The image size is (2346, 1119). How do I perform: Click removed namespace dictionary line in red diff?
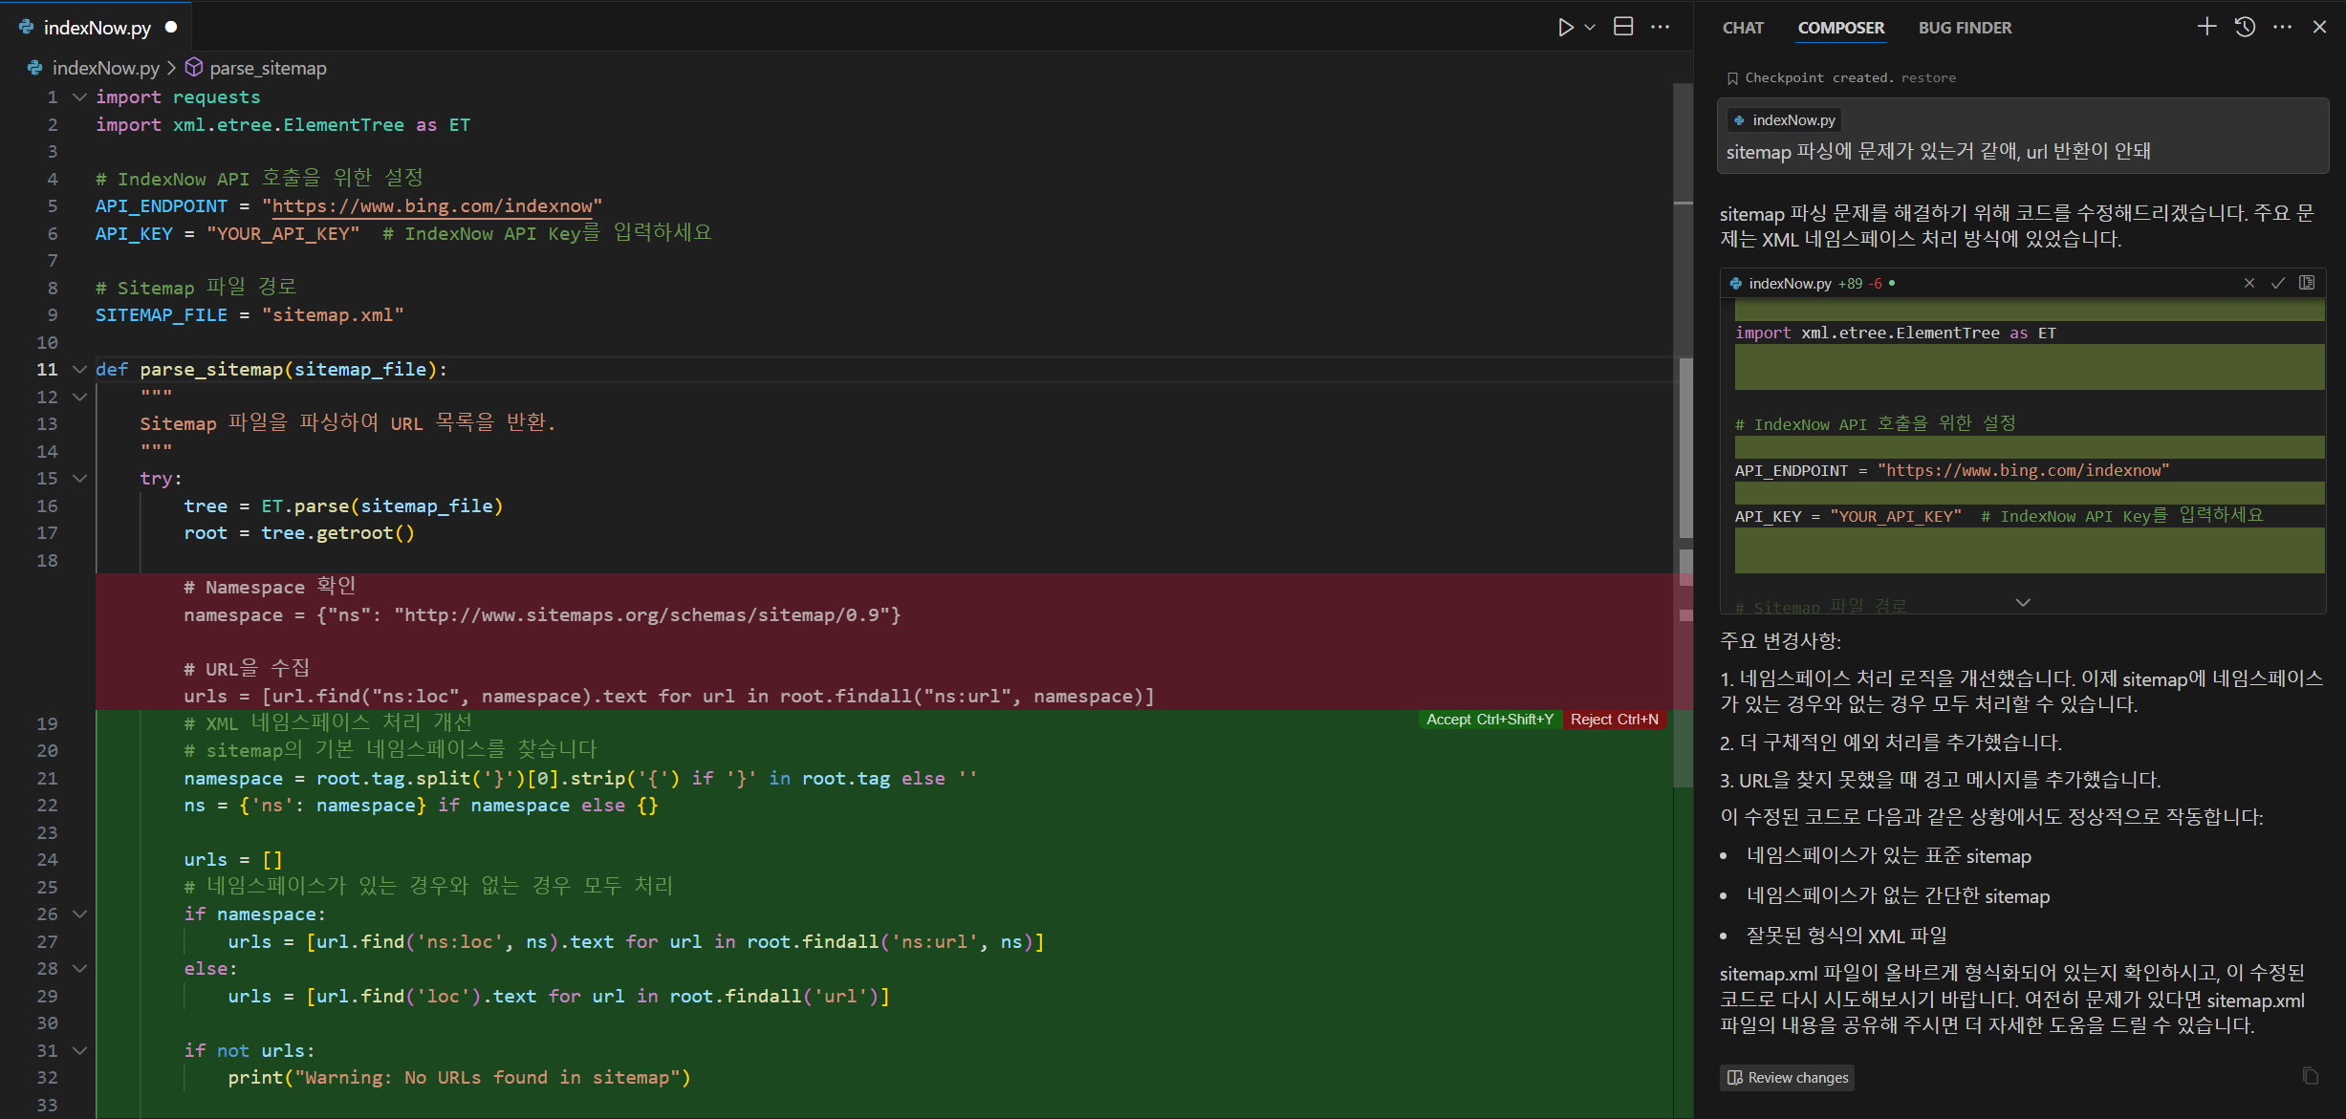pos(542,615)
